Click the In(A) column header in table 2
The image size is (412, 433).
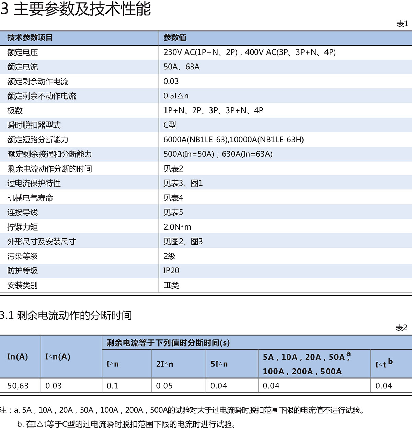click(18, 357)
